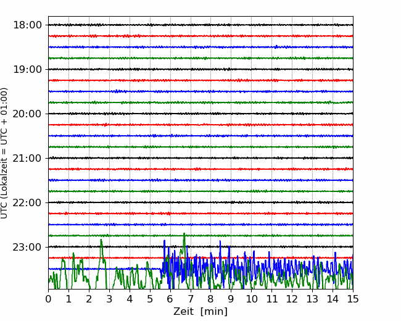
Task: Click x-axis tick label 11
Action: click(x=272, y=299)
